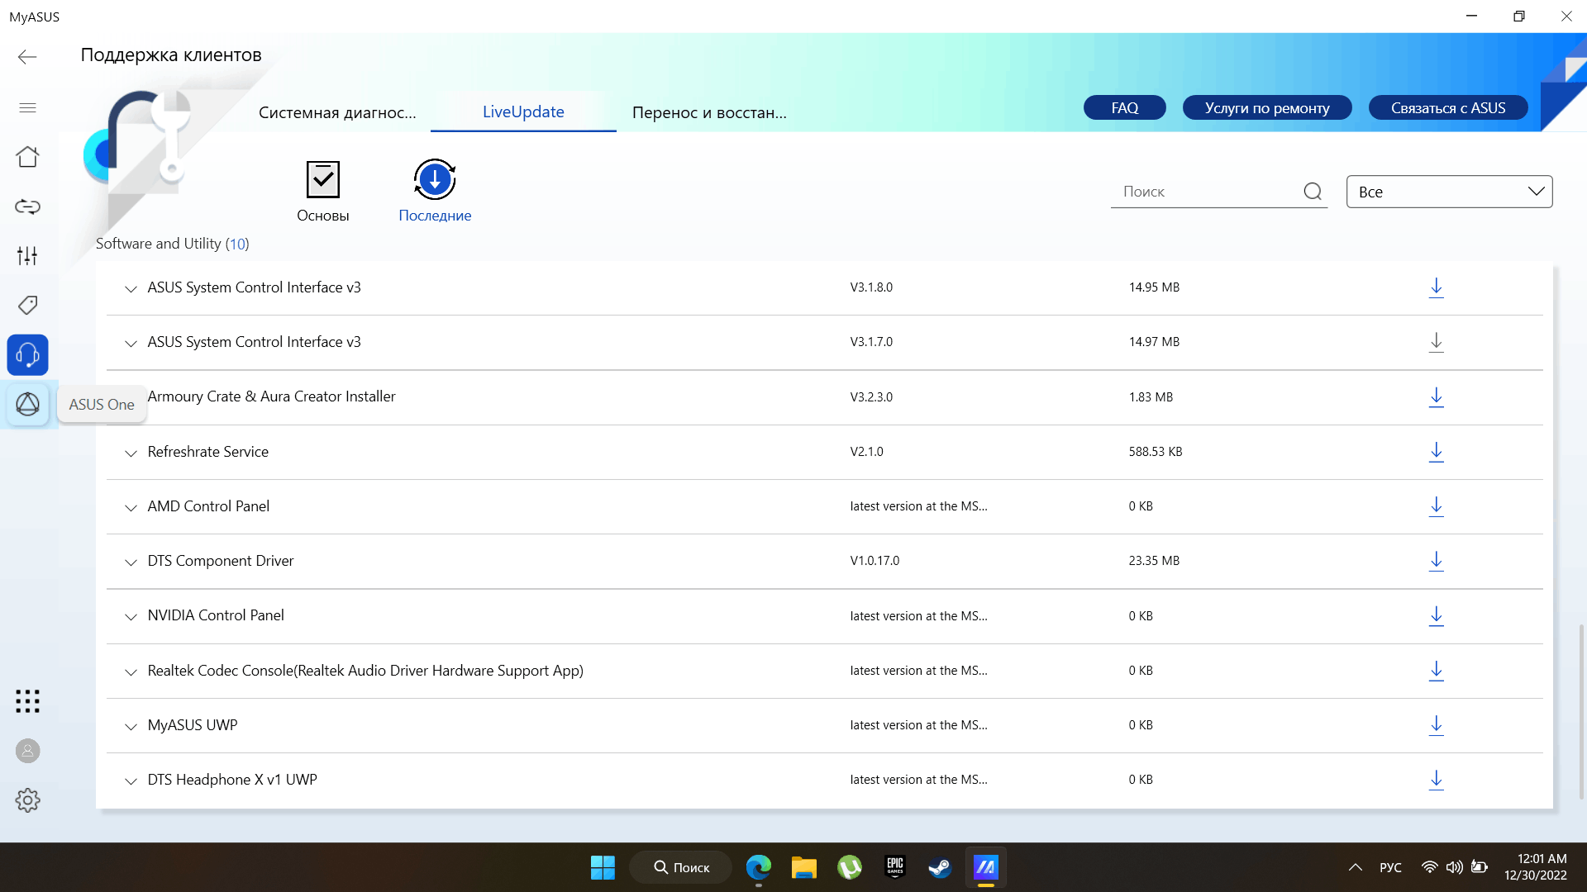Open the FAQ button
This screenshot has width=1587, height=892.
1125,108
